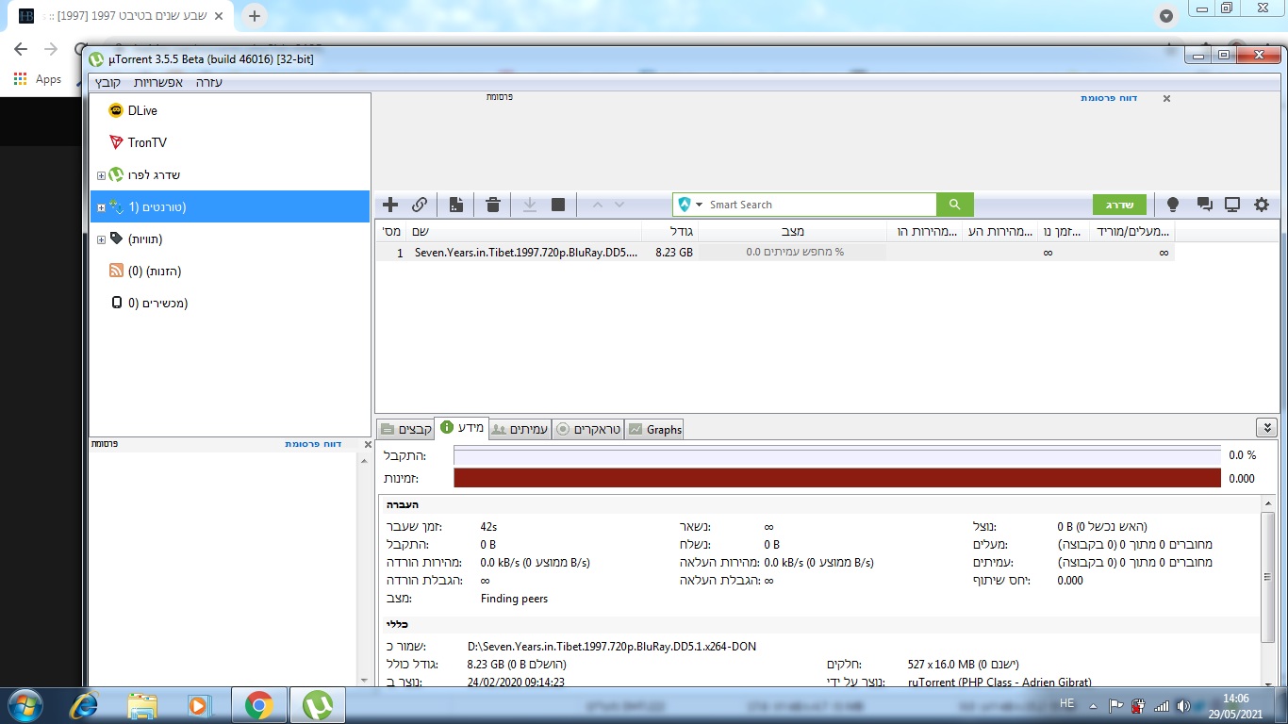
Task: Click the Add Torrent plus icon
Action: (x=390, y=205)
